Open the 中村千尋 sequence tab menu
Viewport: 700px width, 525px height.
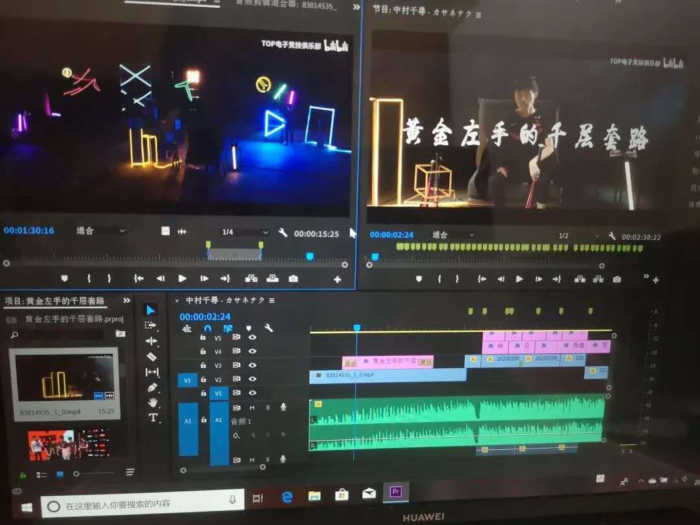pyautogui.click(x=272, y=301)
